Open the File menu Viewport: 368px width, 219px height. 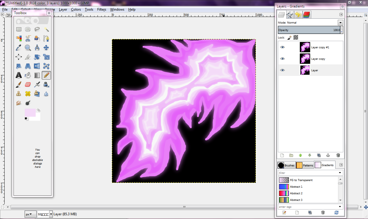click(x=5, y=9)
